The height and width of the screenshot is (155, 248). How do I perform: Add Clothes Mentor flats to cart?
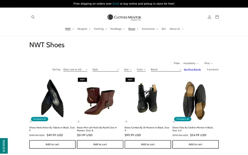point(196,144)
